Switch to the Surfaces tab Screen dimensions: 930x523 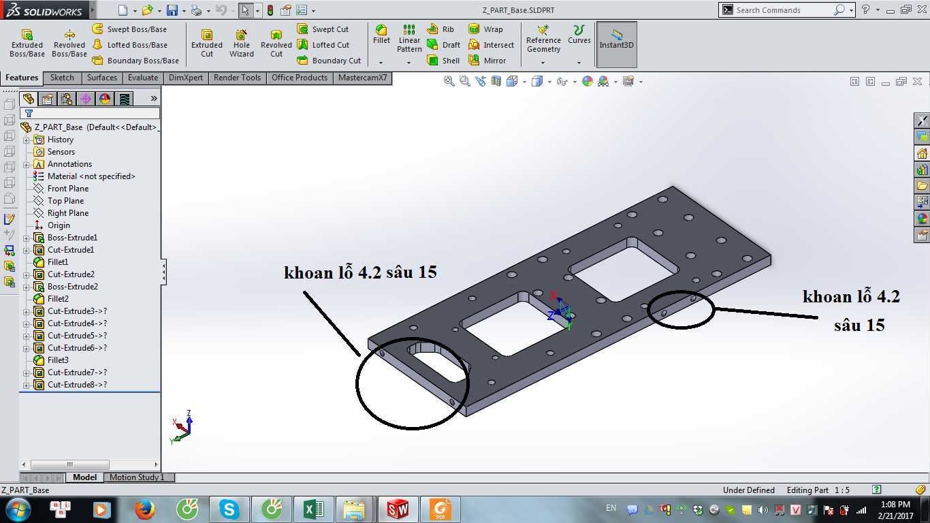click(x=102, y=78)
